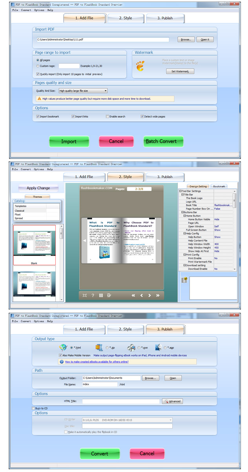Image resolution: width=248 pixels, height=472 pixels.
Task: Click the Open it button
Action: tap(205, 40)
